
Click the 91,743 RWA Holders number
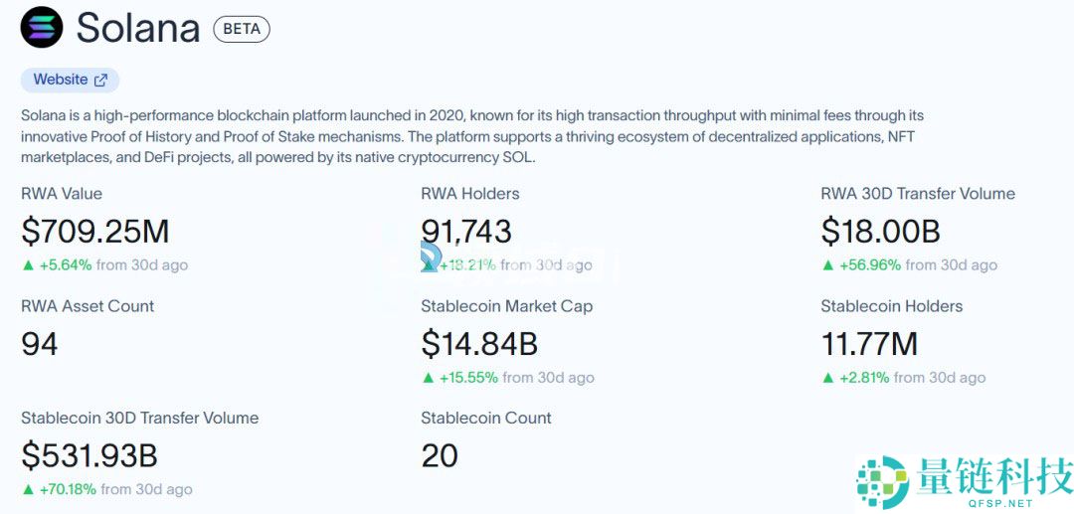(x=466, y=232)
